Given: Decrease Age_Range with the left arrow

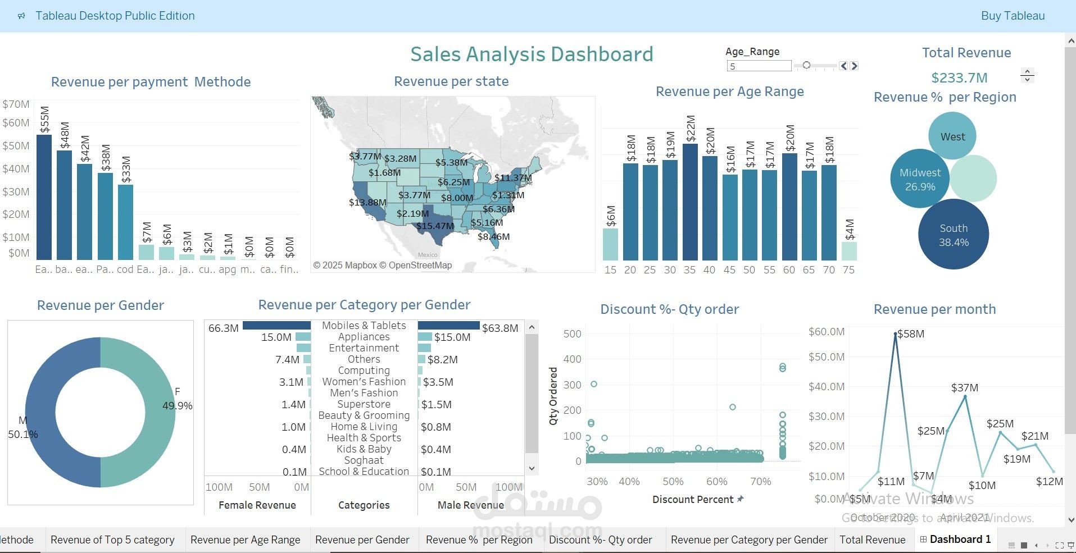Looking at the screenshot, I should (x=843, y=66).
